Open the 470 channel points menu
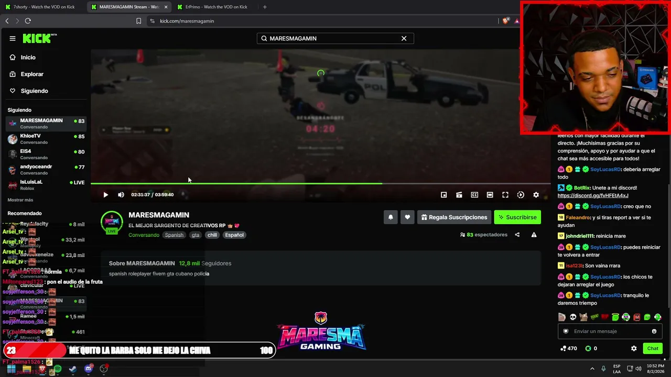 tap(568, 348)
